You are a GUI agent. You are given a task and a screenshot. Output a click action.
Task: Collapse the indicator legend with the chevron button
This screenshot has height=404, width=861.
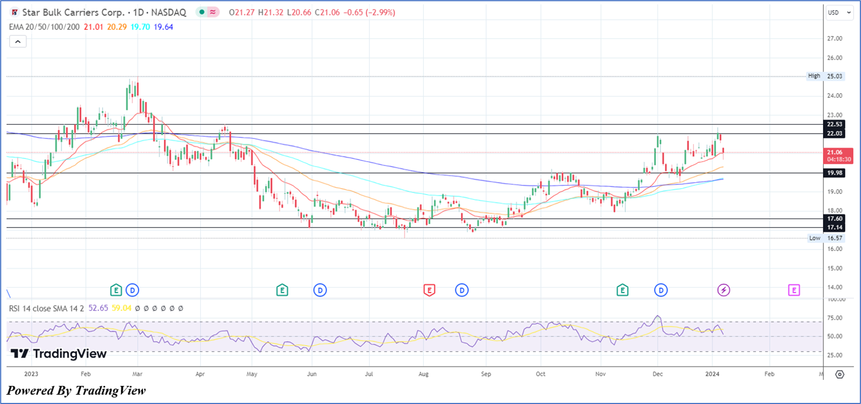tap(18, 41)
